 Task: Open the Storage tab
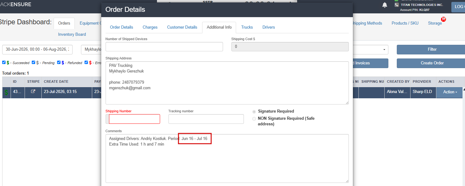(x=435, y=23)
